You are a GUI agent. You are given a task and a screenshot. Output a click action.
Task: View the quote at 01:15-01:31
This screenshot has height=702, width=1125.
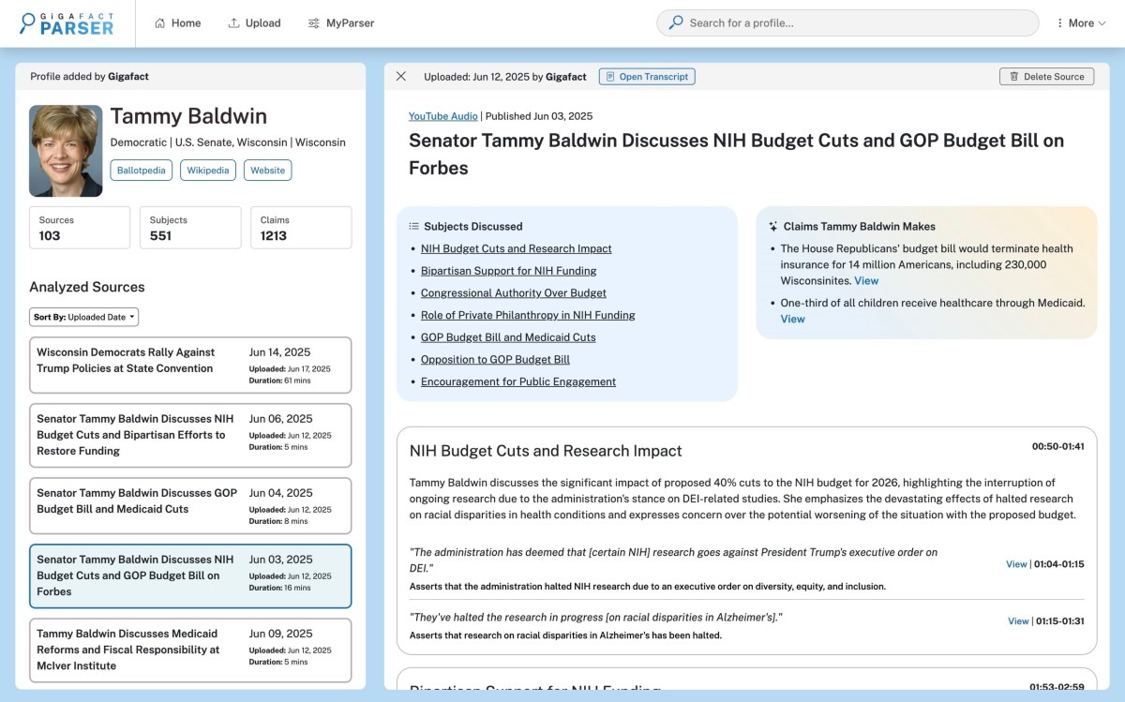coord(1018,621)
